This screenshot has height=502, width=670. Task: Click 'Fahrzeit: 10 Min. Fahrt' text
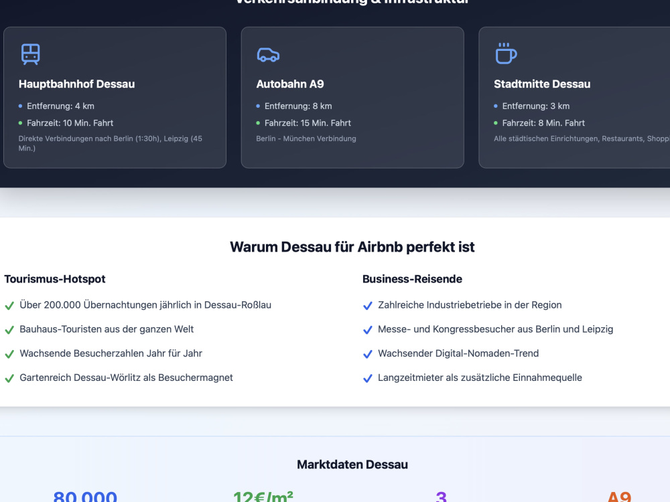pos(70,123)
